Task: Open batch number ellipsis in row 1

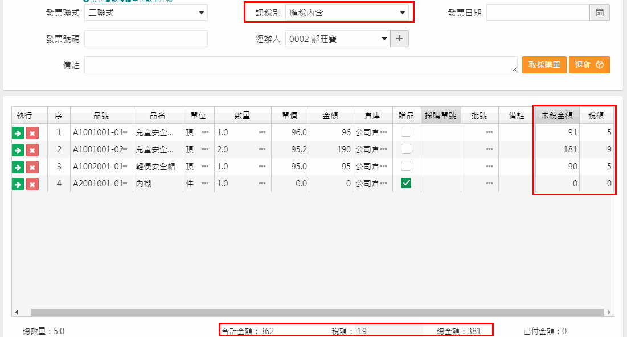Action: pyautogui.click(x=489, y=132)
